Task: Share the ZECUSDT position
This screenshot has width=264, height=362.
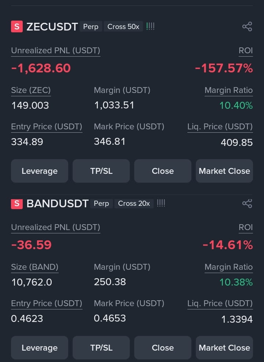Action: (247, 26)
